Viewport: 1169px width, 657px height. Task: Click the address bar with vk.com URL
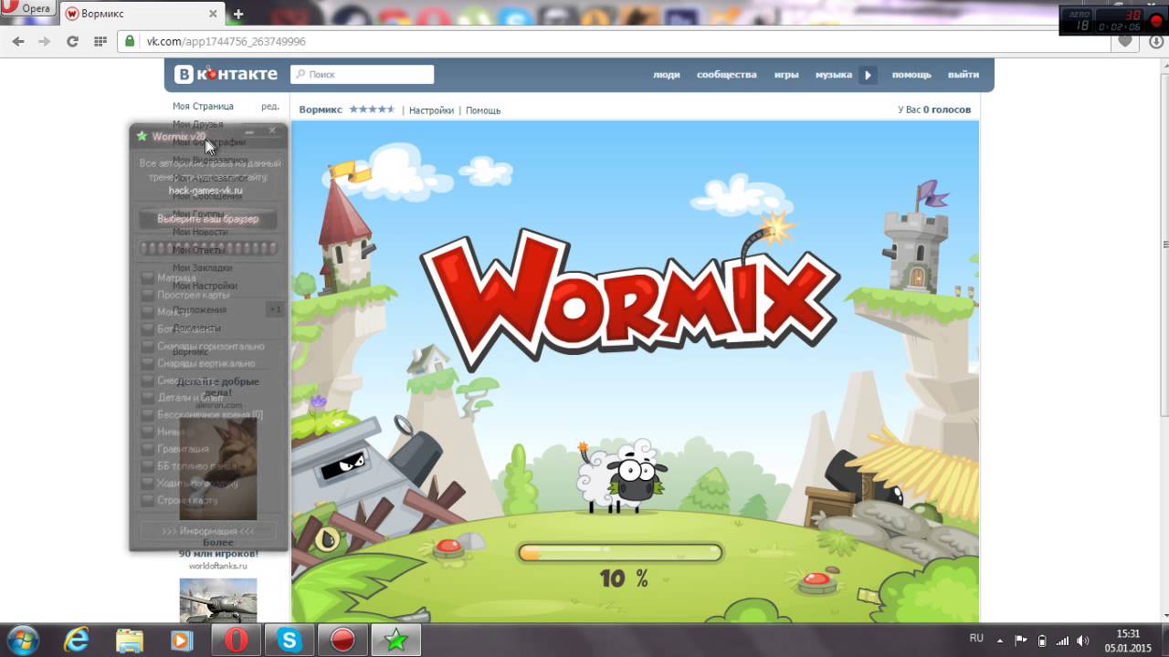pos(612,42)
